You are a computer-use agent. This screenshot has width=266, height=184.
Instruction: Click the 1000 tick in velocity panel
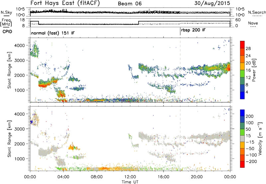20,159
